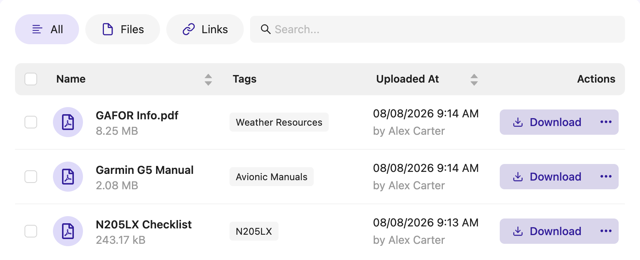640x260 pixels.
Task: Select the Garmin G5 Manual row checkbox
Action: pos(31,177)
